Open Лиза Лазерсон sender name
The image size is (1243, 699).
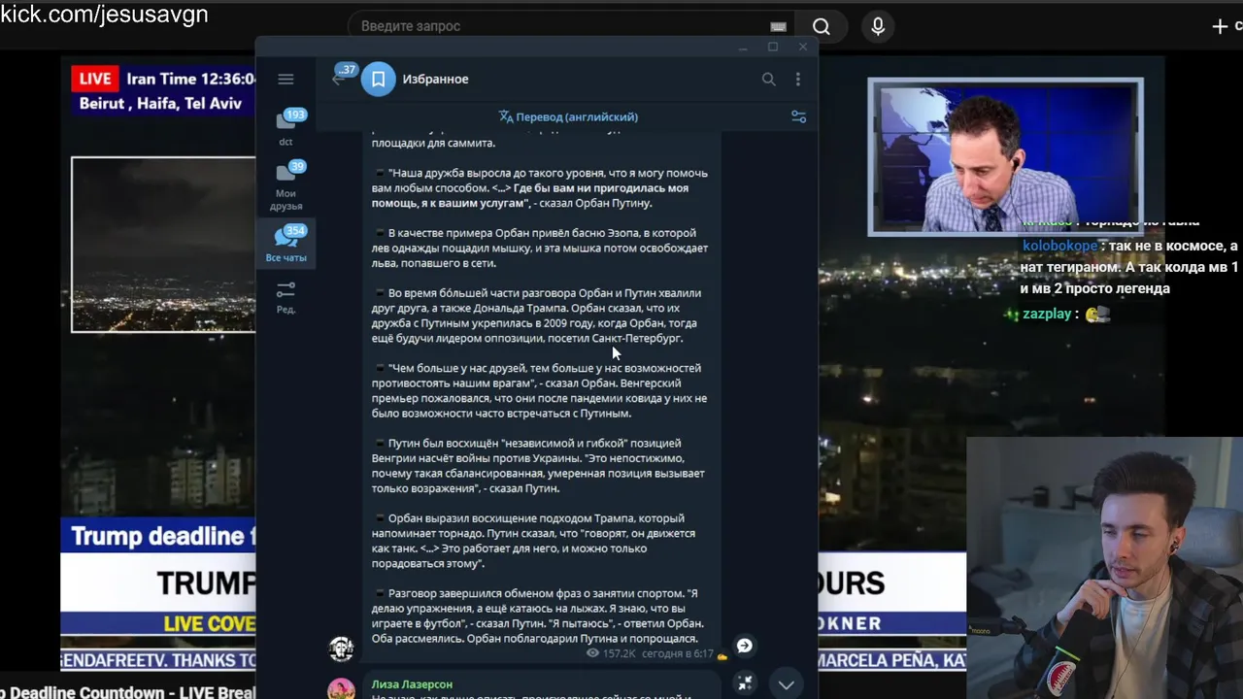click(x=412, y=684)
